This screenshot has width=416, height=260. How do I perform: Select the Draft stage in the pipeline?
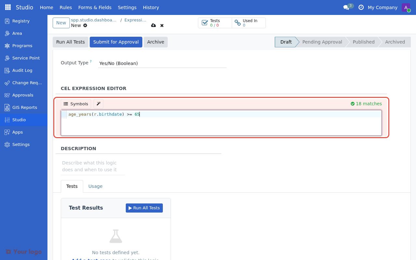pos(286,42)
